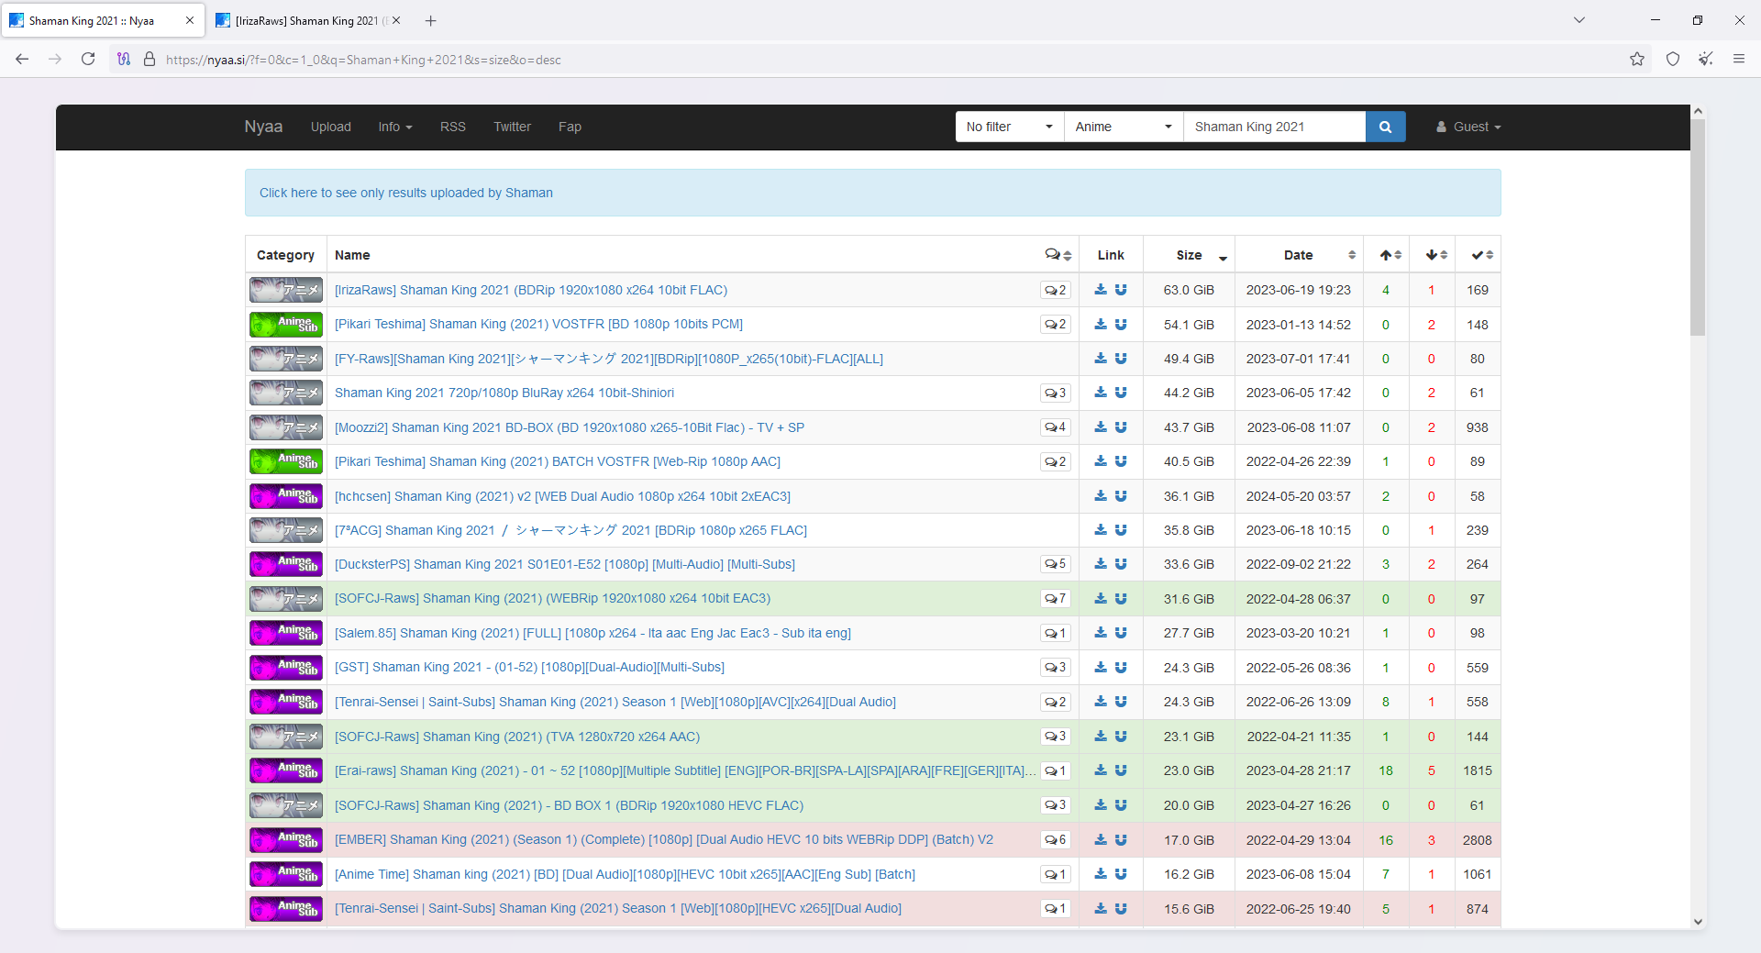Open the No filter dropdown
The image size is (1761, 953).
(x=1010, y=127)
